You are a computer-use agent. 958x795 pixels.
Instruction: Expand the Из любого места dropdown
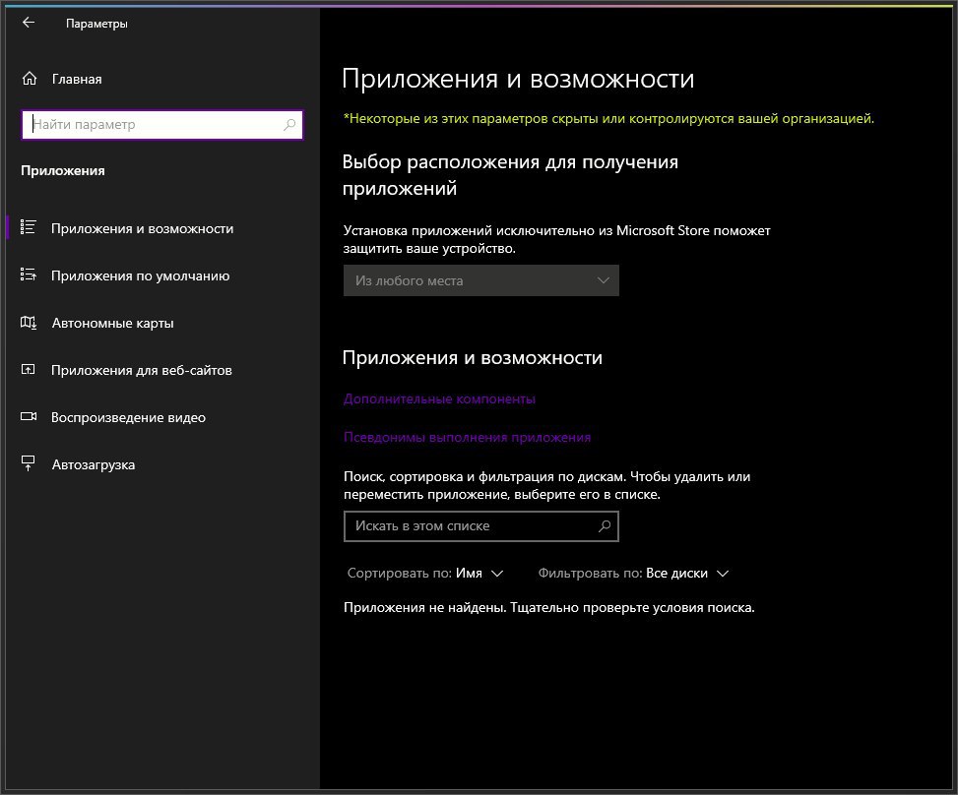(x=480, y=280)
